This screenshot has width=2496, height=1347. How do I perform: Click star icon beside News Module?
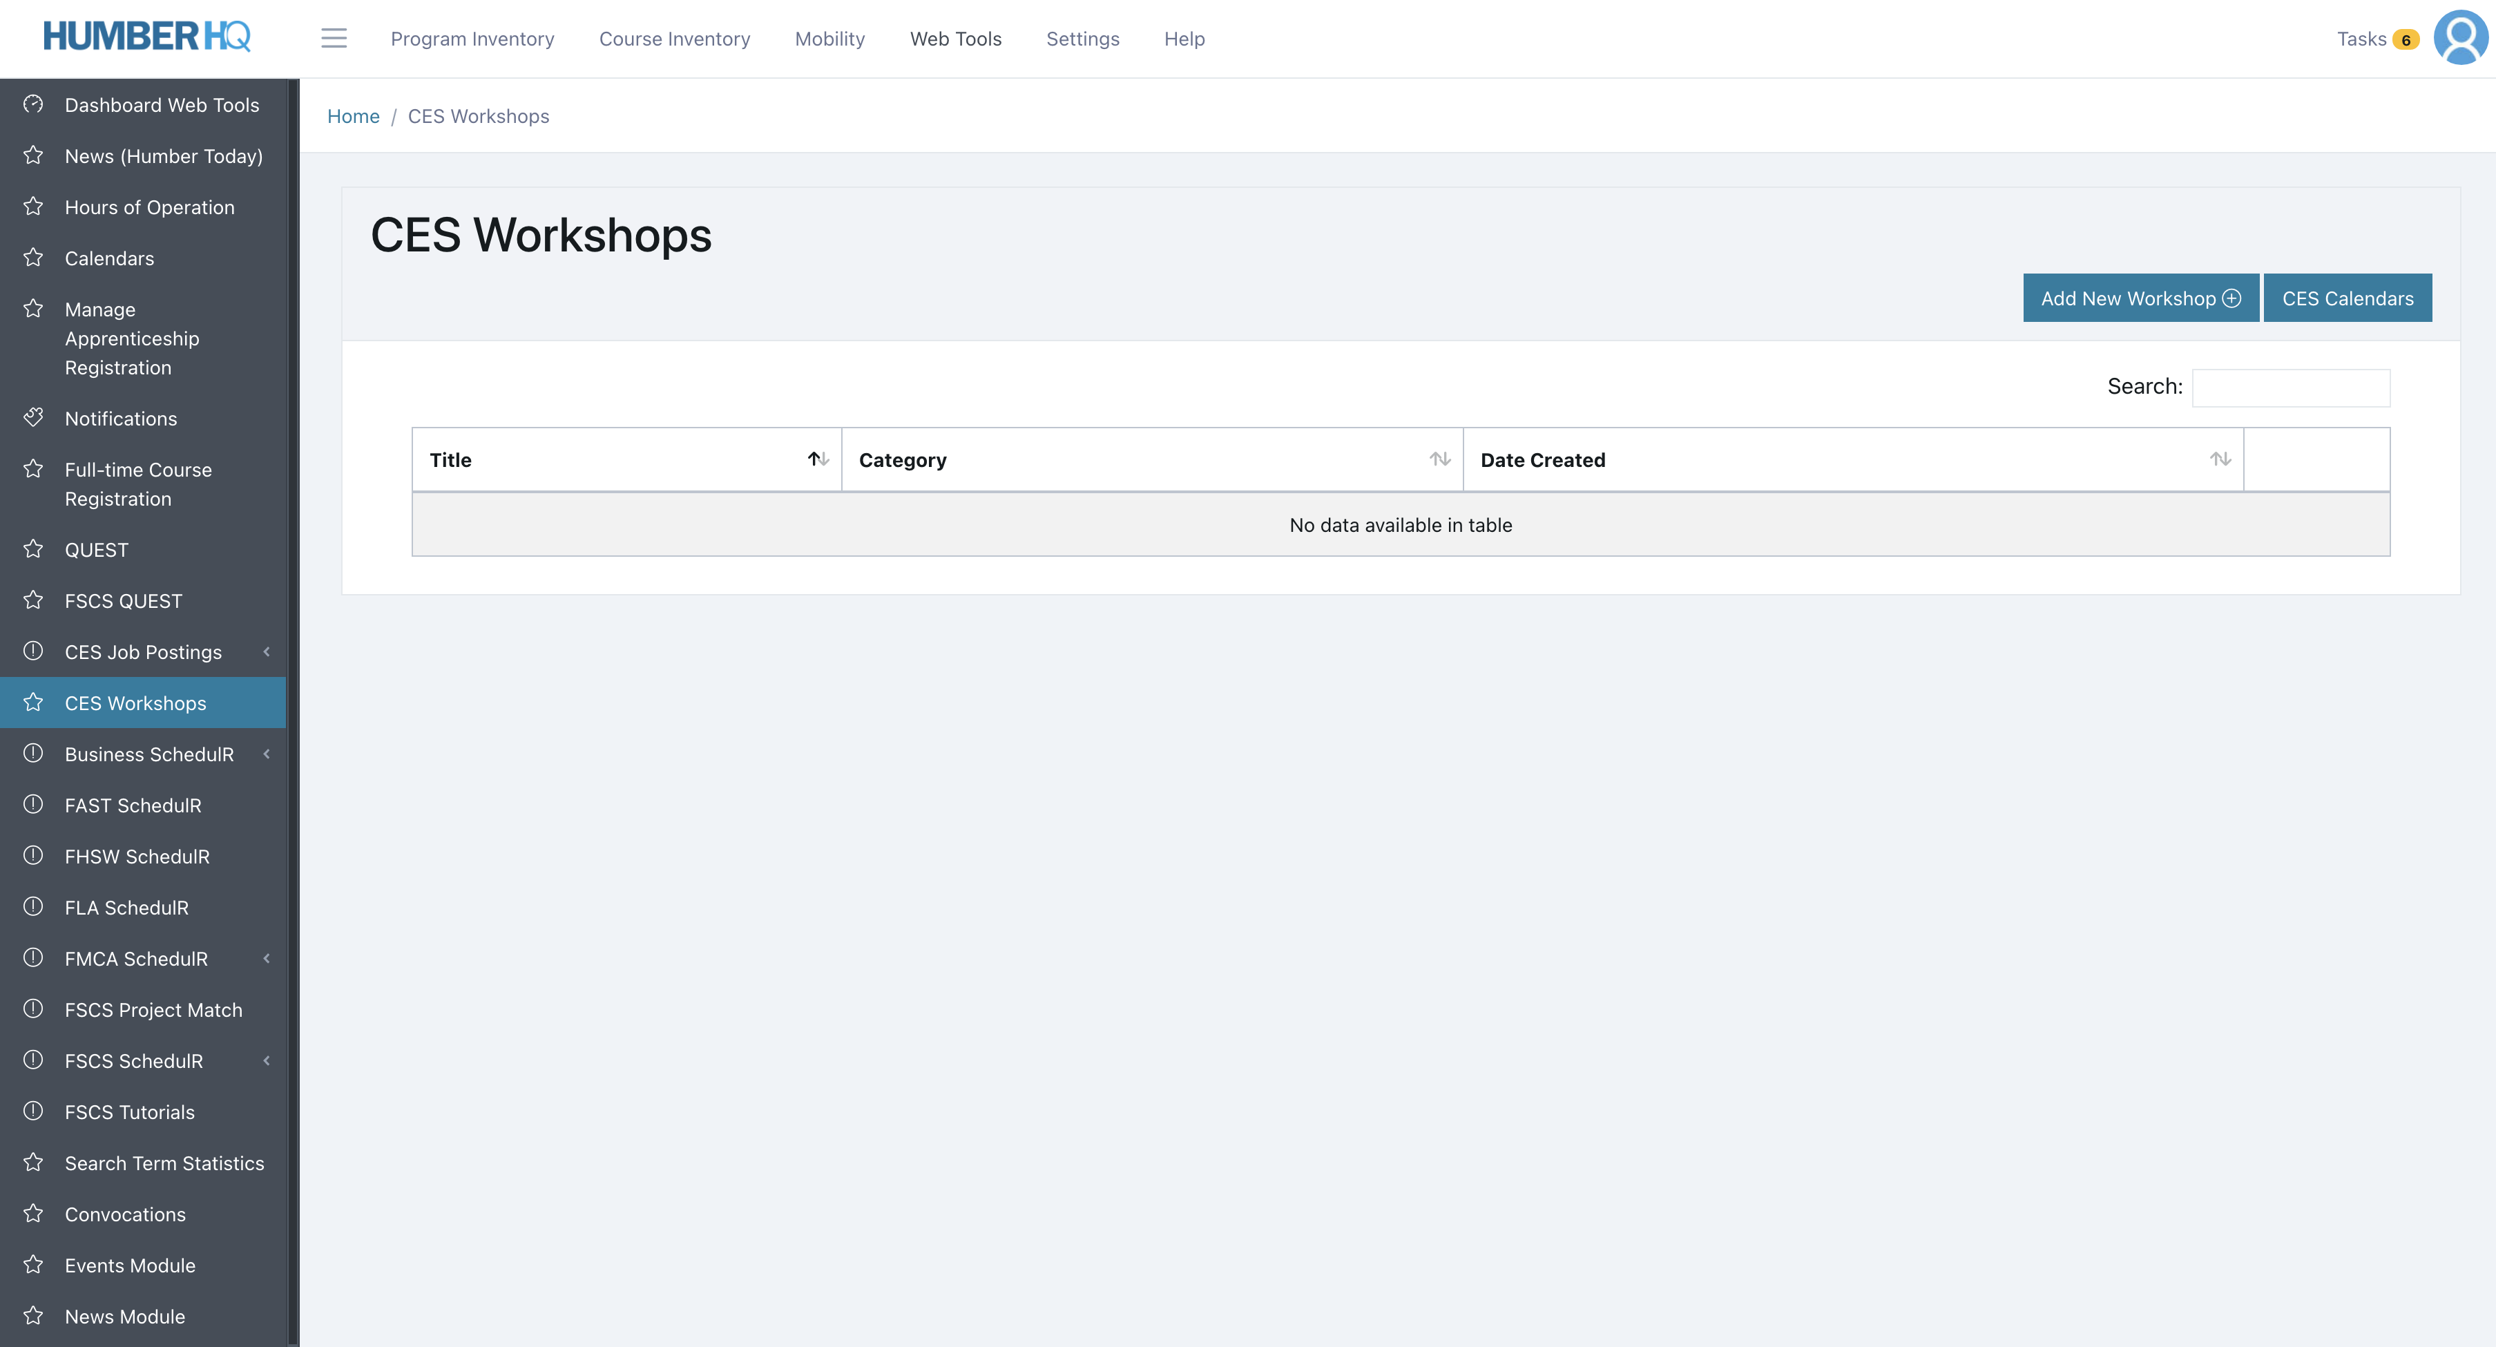[33, 1316]
